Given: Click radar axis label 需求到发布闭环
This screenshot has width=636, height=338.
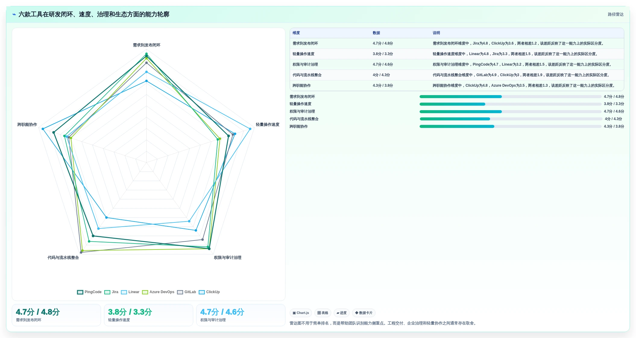Looking at the screenshot, I should click(146, 45).
